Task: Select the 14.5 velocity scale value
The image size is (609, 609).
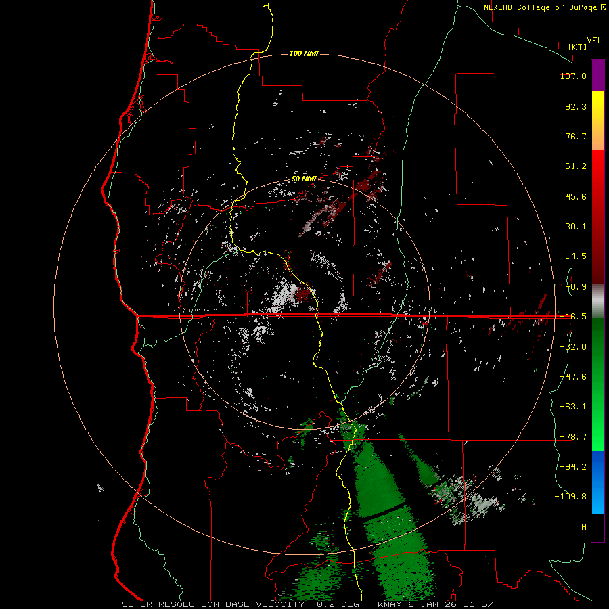Action: [576, 256]
